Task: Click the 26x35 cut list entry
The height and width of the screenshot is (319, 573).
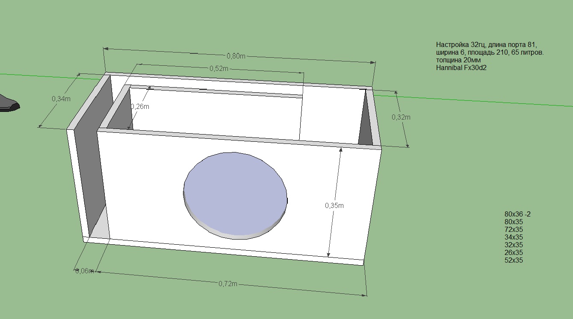Action: point(514,252)
